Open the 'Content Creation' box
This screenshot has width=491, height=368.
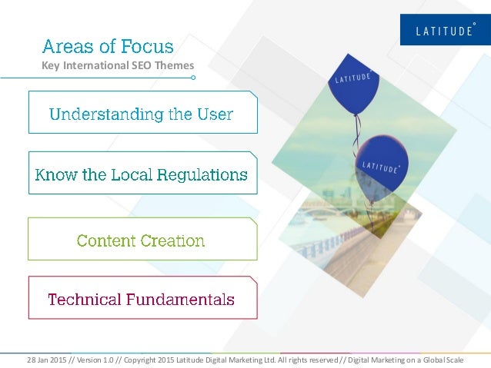coord(142,239)
